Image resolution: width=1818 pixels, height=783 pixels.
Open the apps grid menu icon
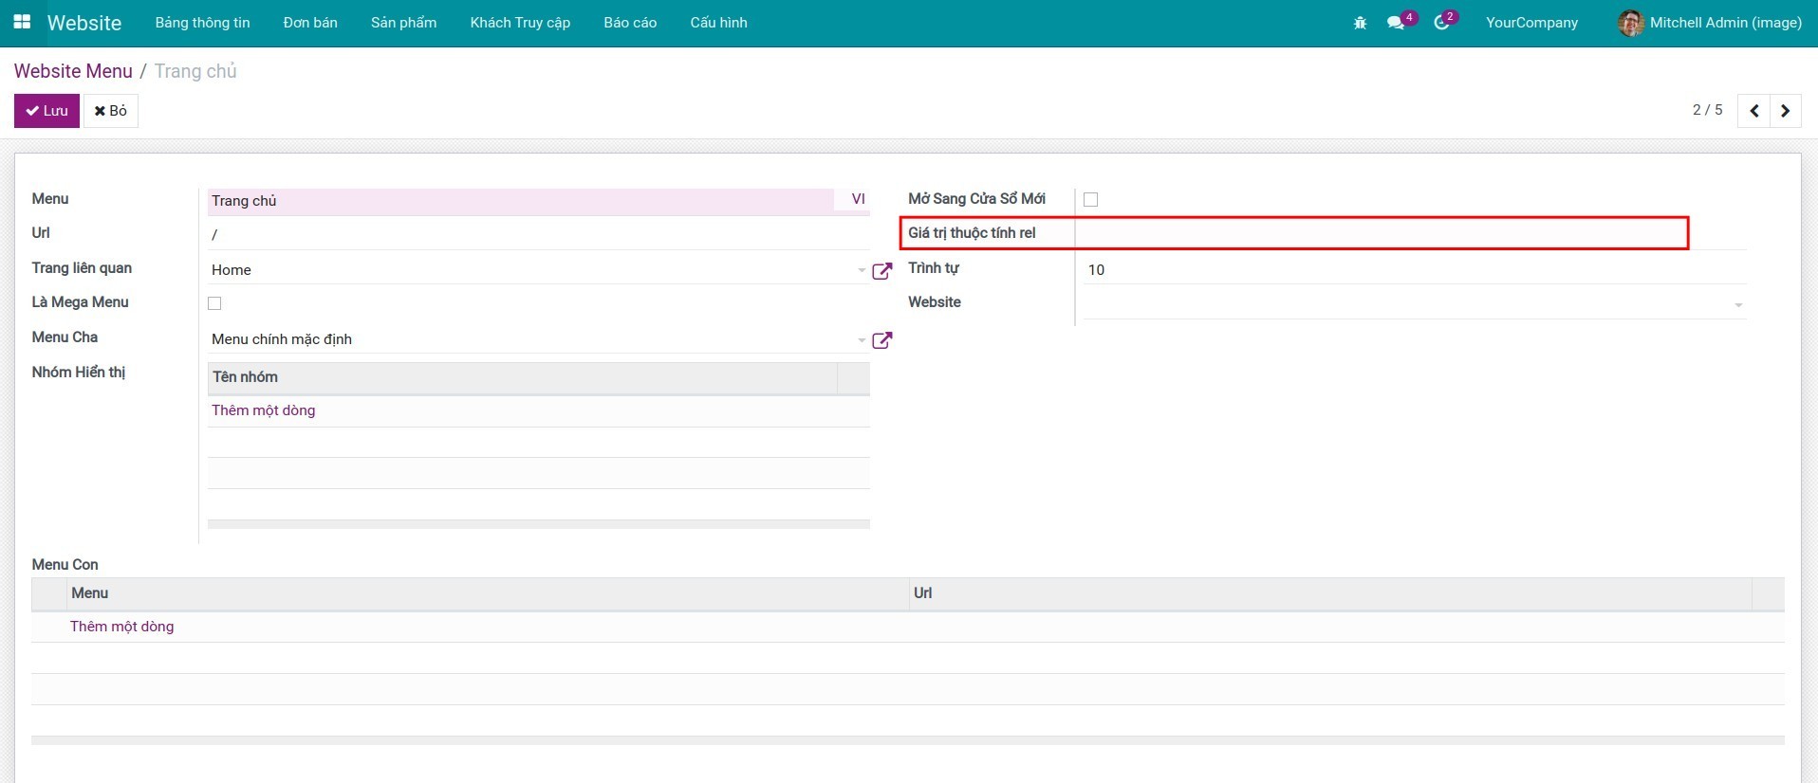(x=22, y=22)
